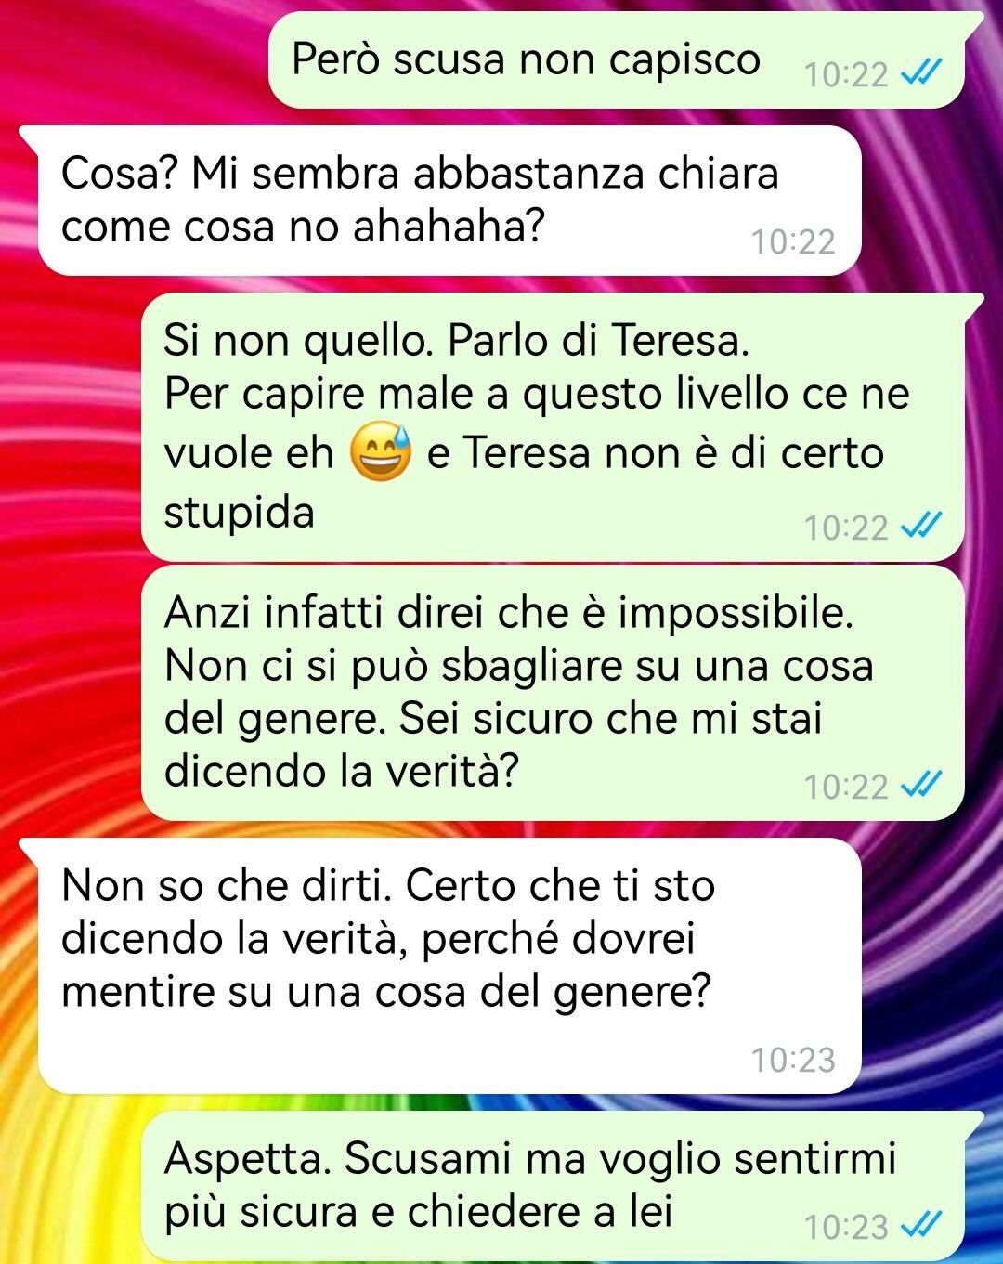Tap the 10:23 timestamp on 'Non so che dirti' message
The width and height of the screenshot is (1003, 1264).
click(793, 1059)
